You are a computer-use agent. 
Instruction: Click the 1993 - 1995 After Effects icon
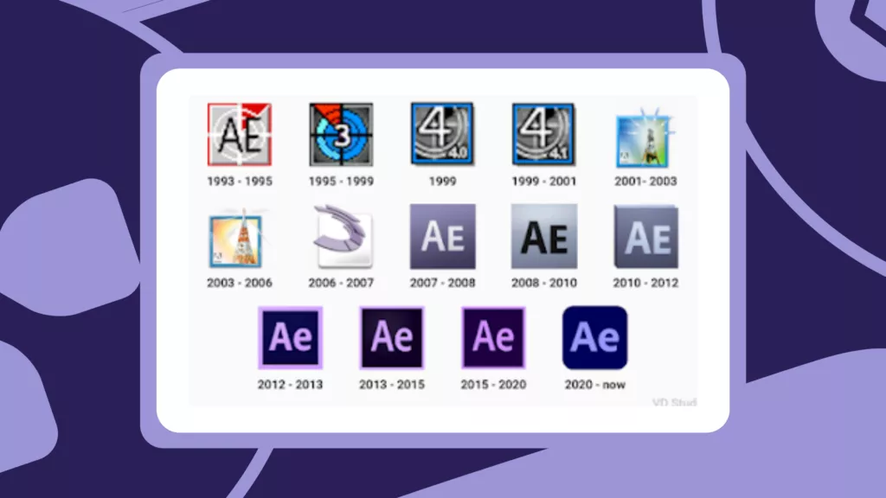pos(239,134)
